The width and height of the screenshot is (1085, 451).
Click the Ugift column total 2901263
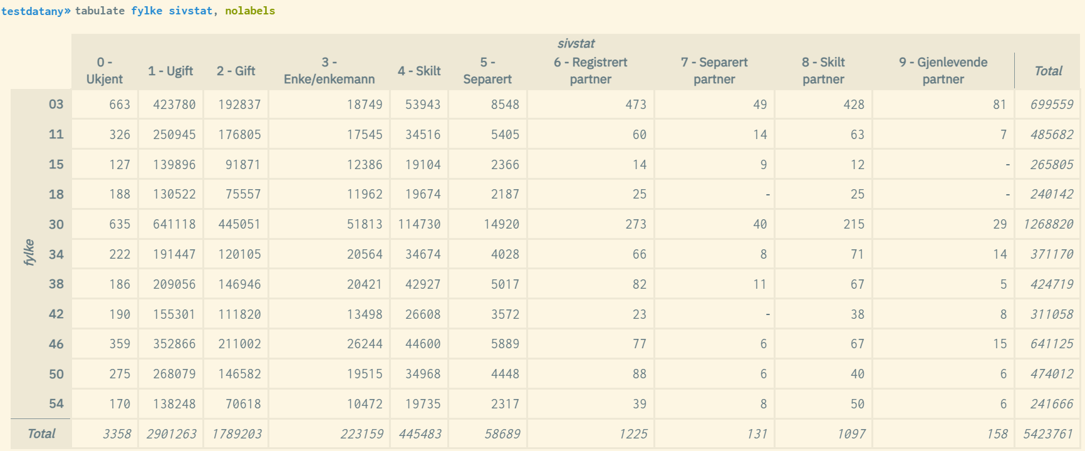click(172, 434)
